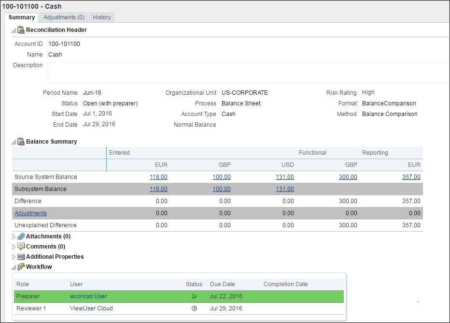The height and width of the screenshot is (323, 450).
Task: Click the Reviewer 1 clock status icon
Action: [x=195, y=308]
